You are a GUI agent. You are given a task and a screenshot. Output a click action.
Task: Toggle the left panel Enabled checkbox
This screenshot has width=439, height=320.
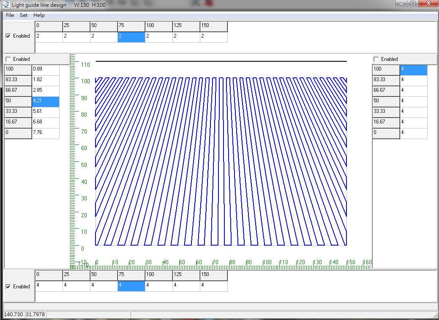[x=8, y=59]
